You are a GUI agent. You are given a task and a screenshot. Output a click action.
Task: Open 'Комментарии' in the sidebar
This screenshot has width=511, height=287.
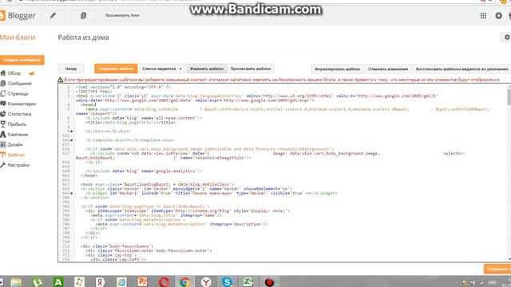tap(22, 104)
